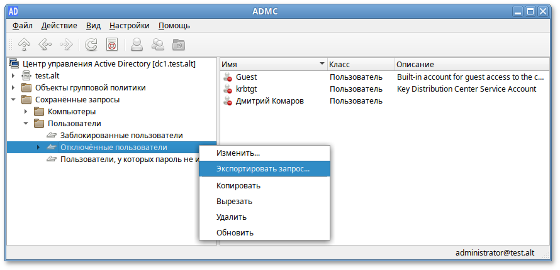
Task: Click the Заблокированные пользователи query icon
Action: [x=52, y=136]
